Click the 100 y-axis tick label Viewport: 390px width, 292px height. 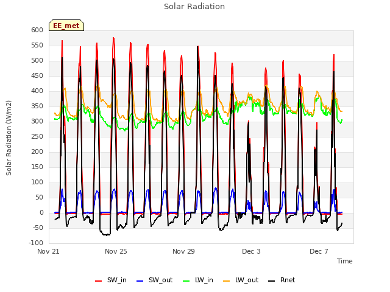37,182
